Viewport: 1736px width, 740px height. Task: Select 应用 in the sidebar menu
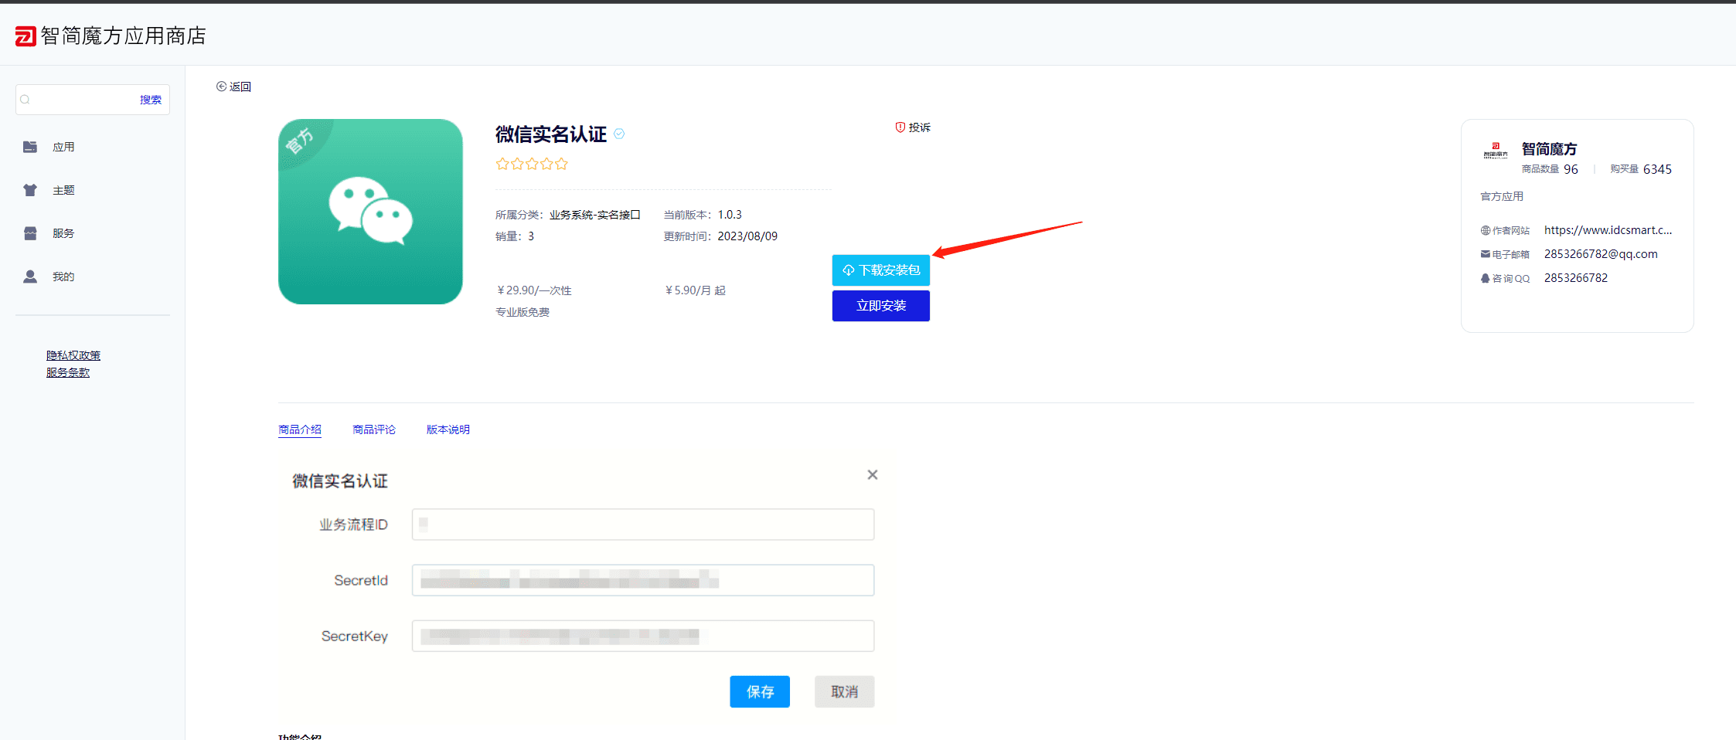[63, 147]
